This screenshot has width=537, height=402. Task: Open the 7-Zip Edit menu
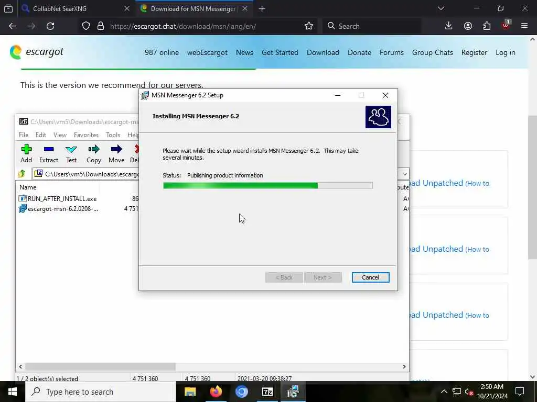coord(41,135)
